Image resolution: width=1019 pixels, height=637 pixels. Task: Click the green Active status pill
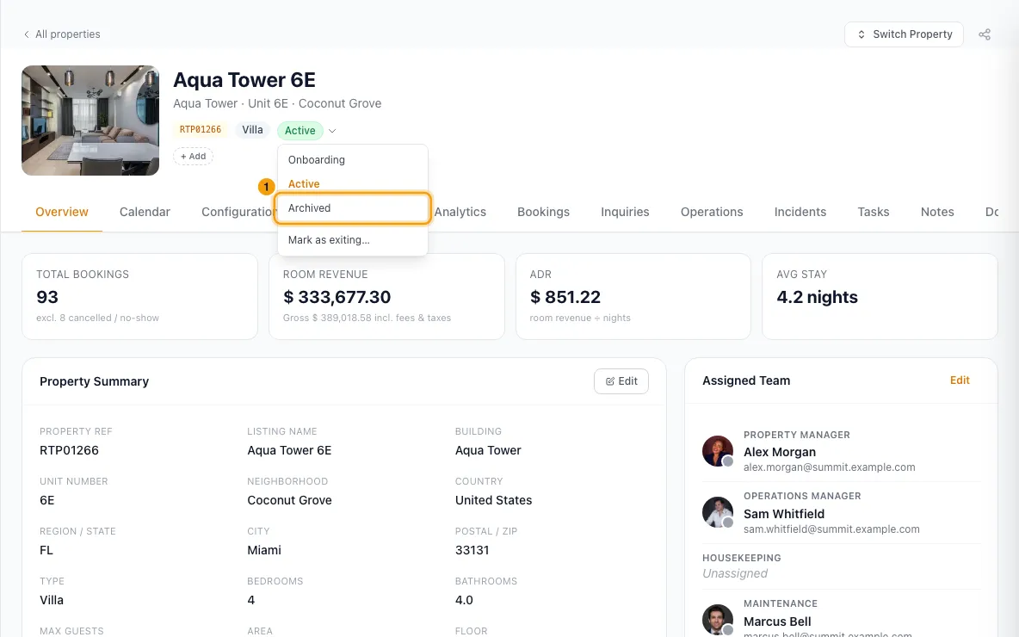point(300,131)
